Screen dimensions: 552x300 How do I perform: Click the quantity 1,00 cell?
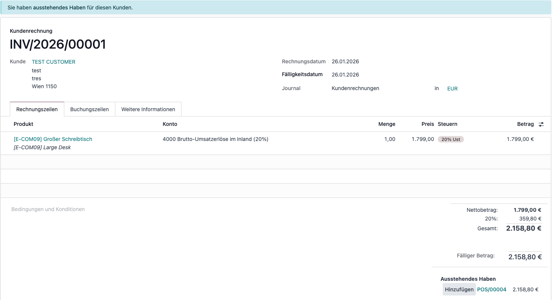click(x=389, y=139)
